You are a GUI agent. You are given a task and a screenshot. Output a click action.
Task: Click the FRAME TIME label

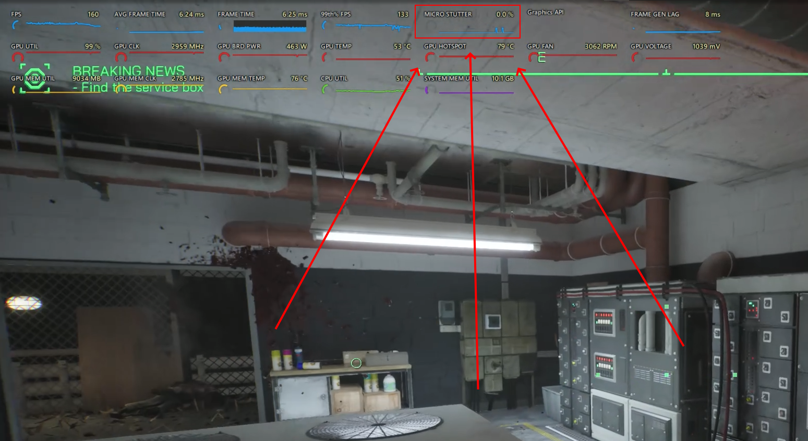(236, 15)
